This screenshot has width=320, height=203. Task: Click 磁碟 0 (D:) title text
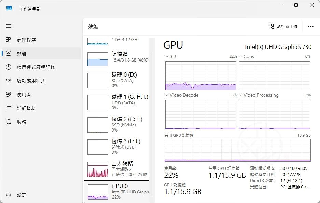[x=124, y=75]
